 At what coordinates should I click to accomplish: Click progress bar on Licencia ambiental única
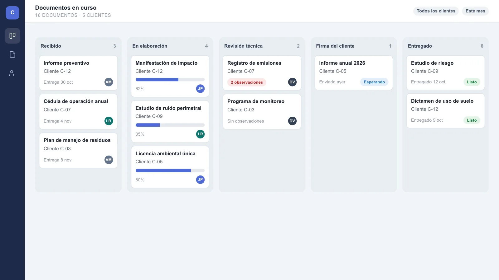click(x=170, y=170)
